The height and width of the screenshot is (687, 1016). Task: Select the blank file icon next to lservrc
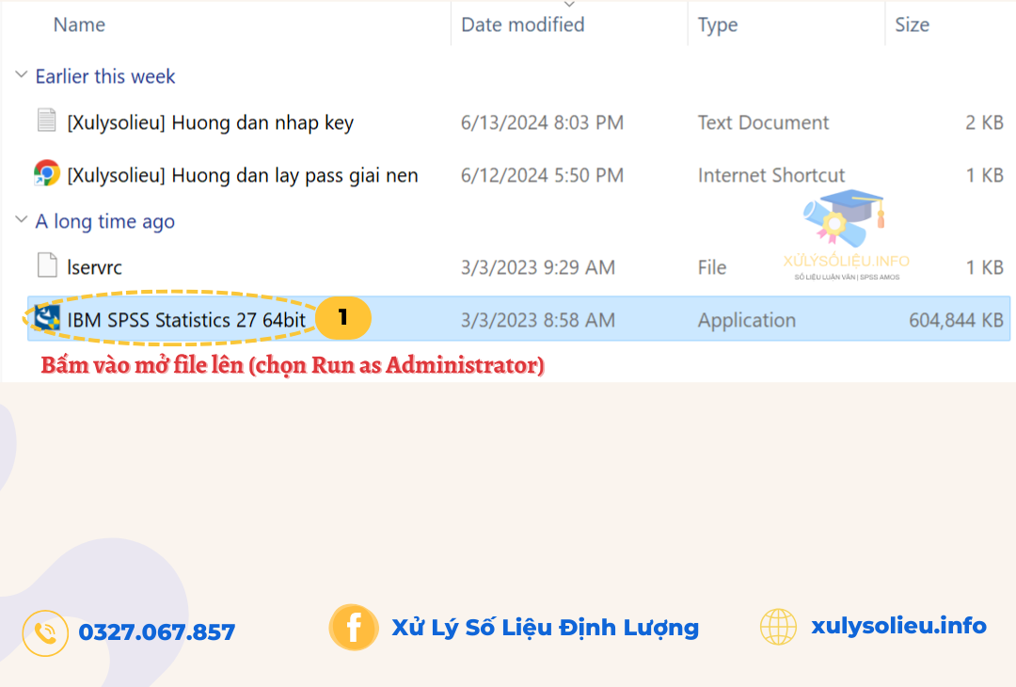pos(47,265)
